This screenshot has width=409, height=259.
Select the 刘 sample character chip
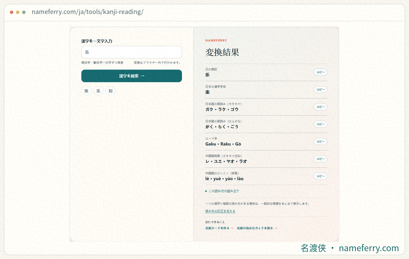coord(110,91)
